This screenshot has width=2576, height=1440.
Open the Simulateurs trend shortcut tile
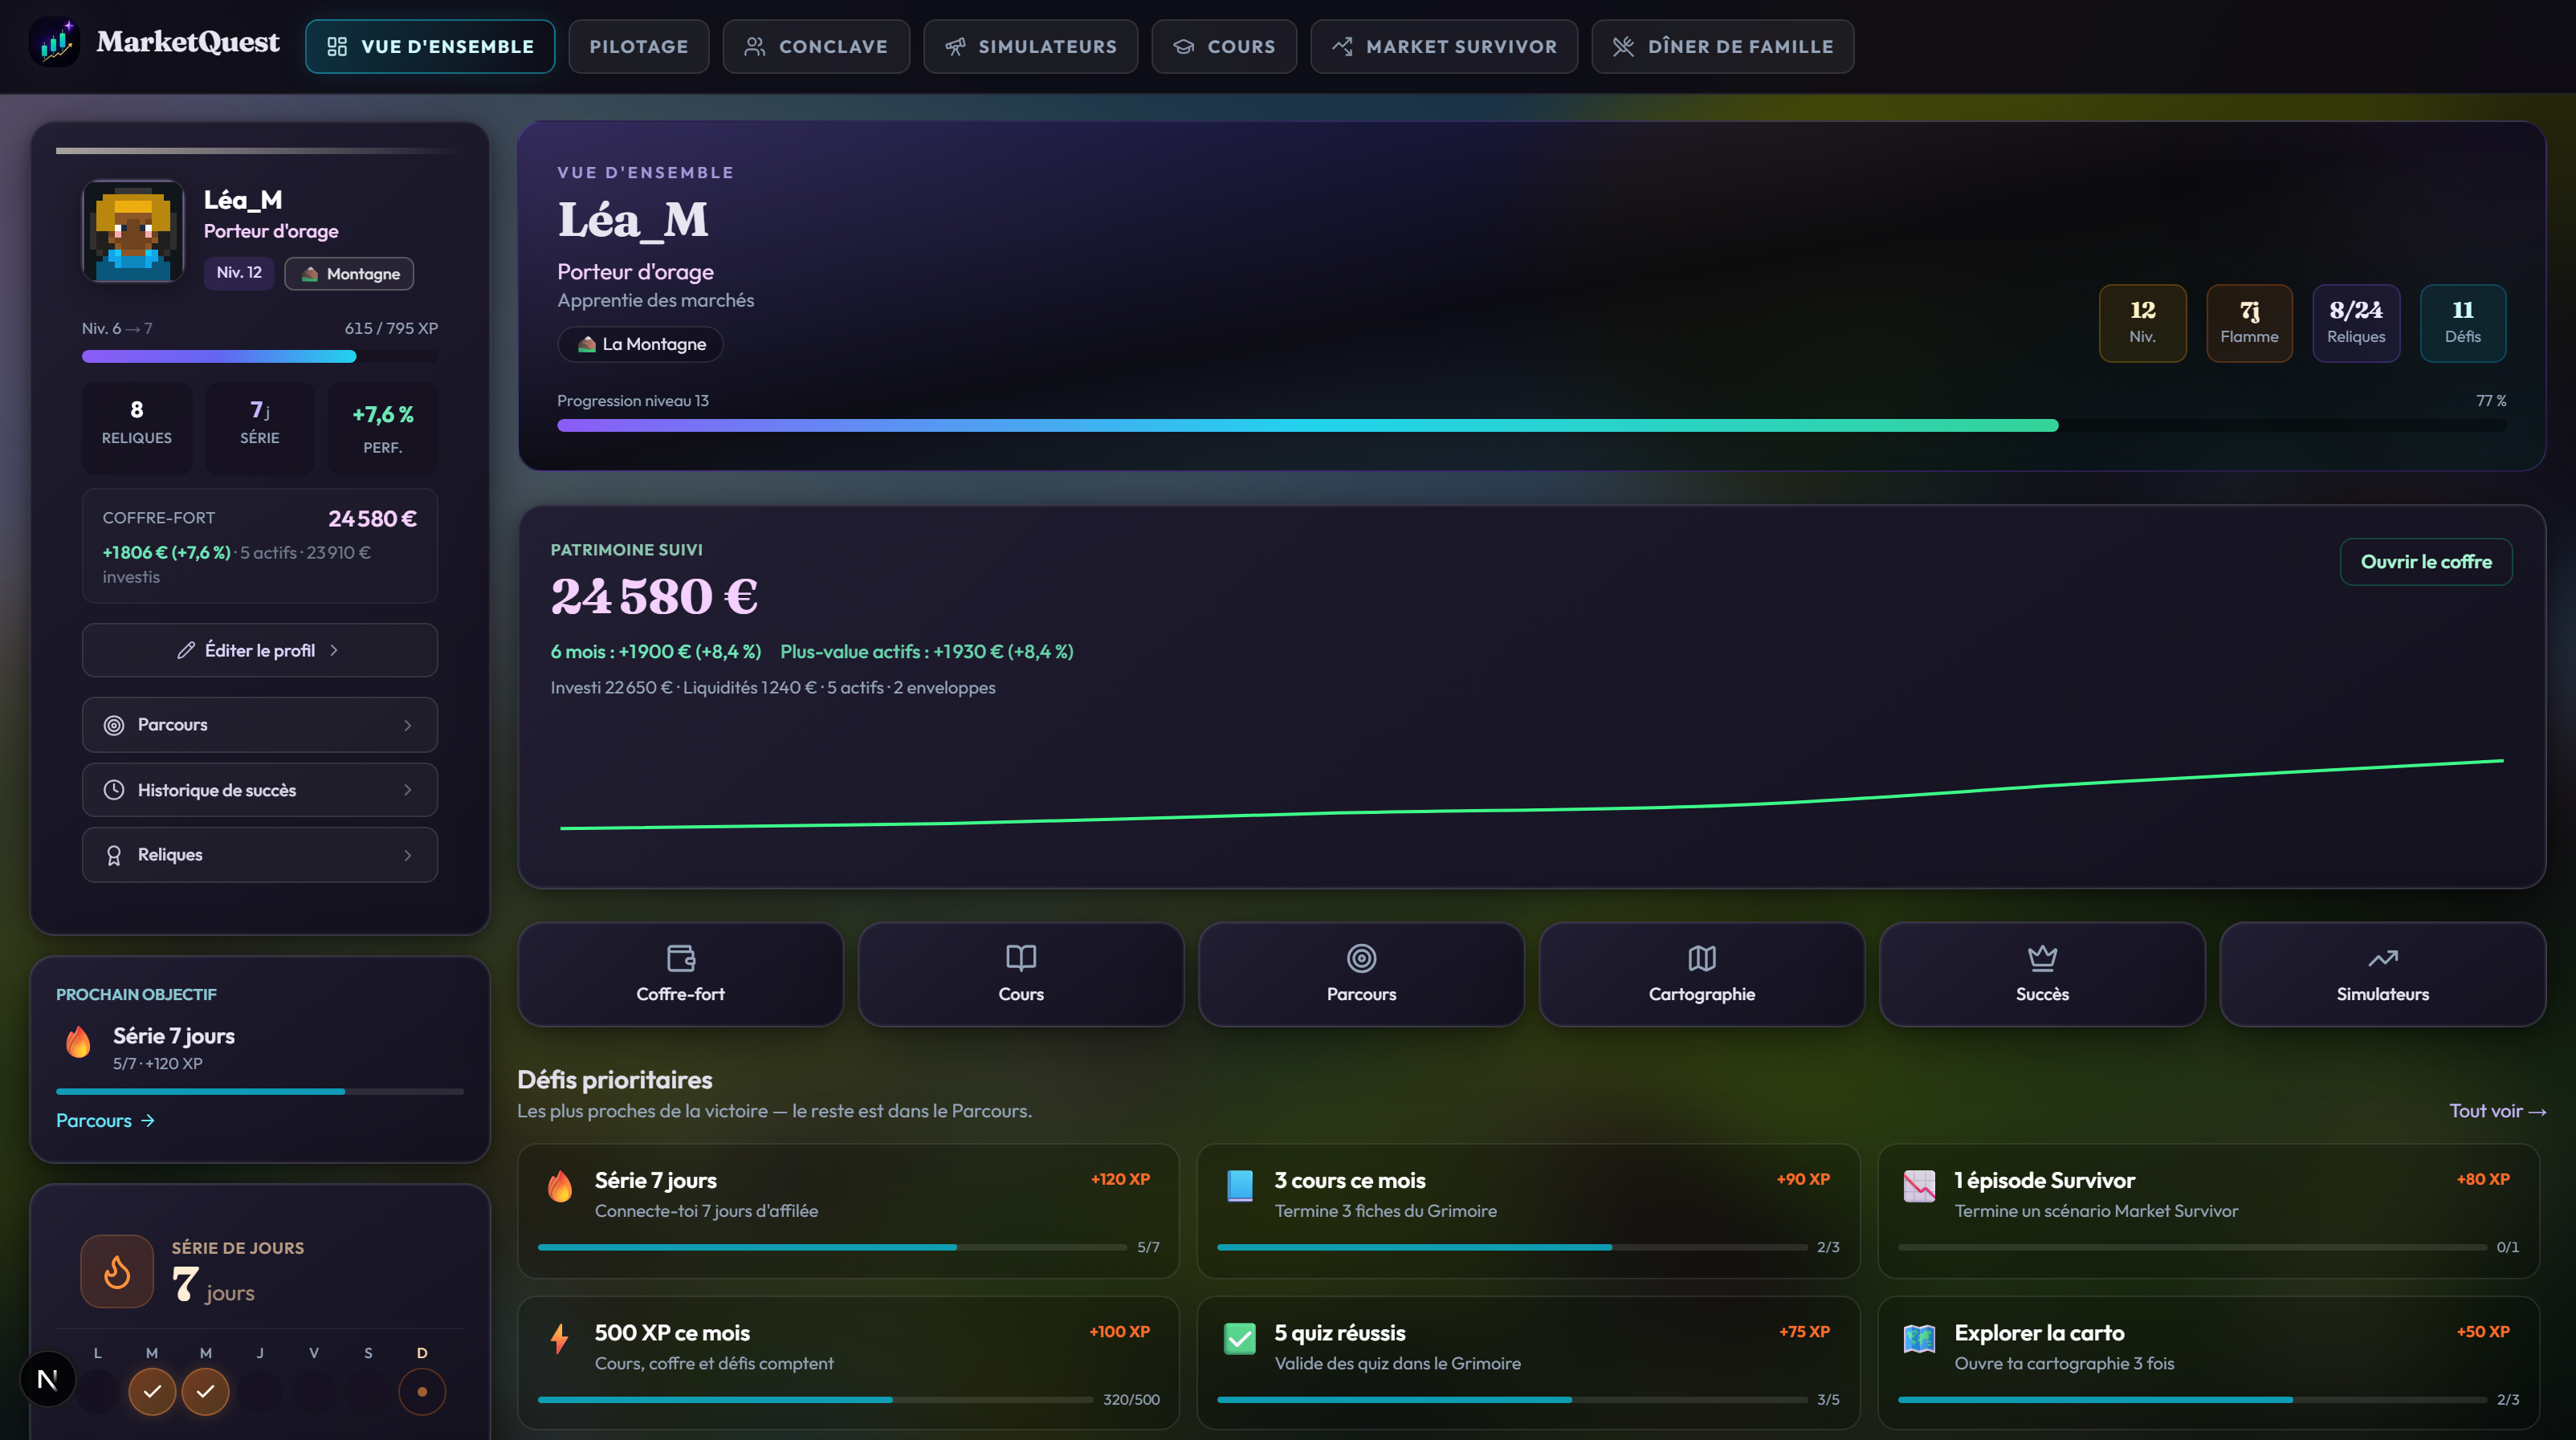point(2382,974)
